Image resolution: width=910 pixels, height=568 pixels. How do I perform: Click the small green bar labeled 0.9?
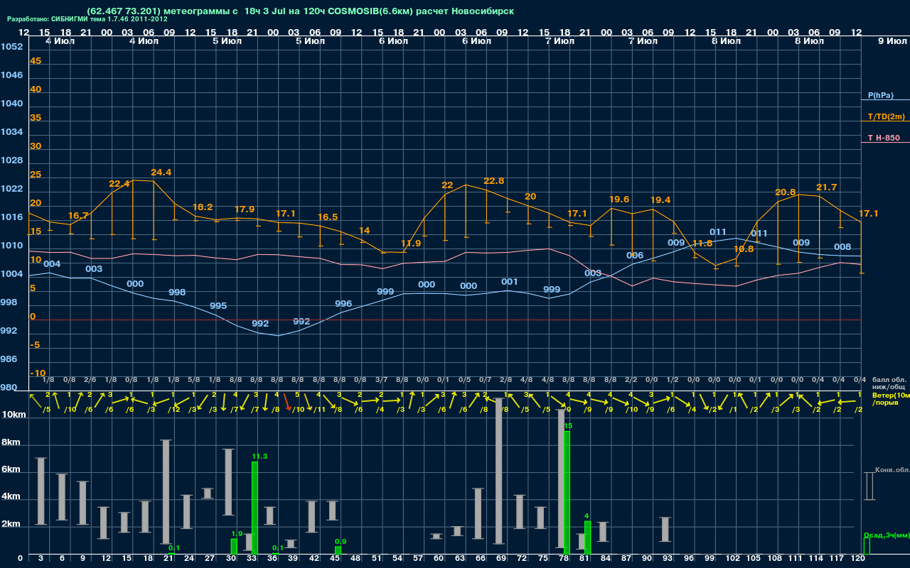tap(338, 550)
